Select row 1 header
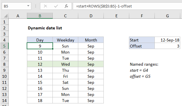 (x=4, y=22)
